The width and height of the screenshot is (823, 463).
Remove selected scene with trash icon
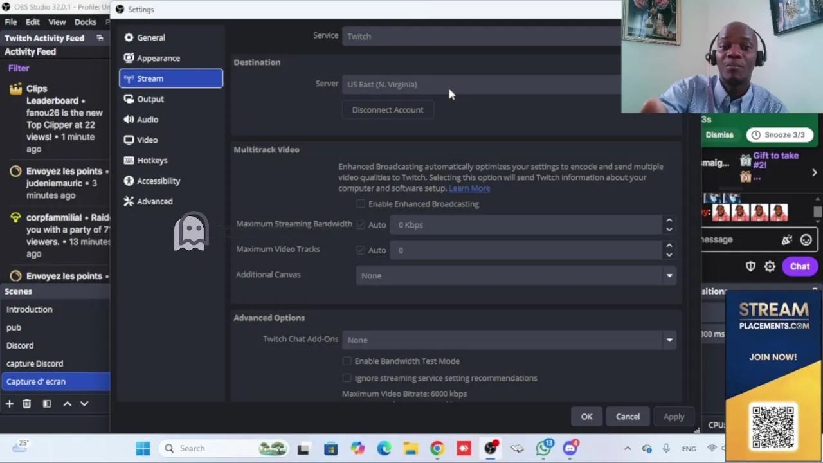coord(26,404)
